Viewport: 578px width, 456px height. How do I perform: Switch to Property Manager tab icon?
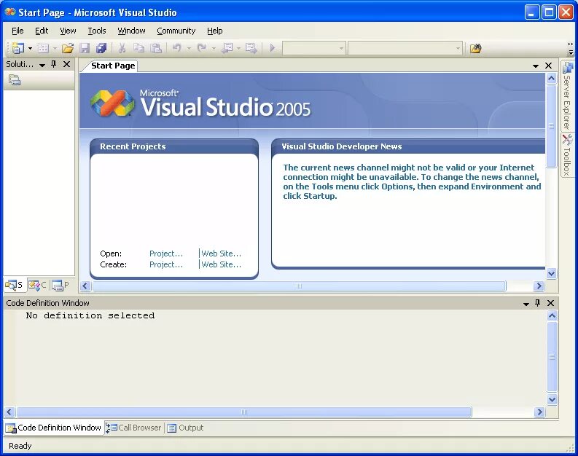pyautogui.click(x=60, y=285)
